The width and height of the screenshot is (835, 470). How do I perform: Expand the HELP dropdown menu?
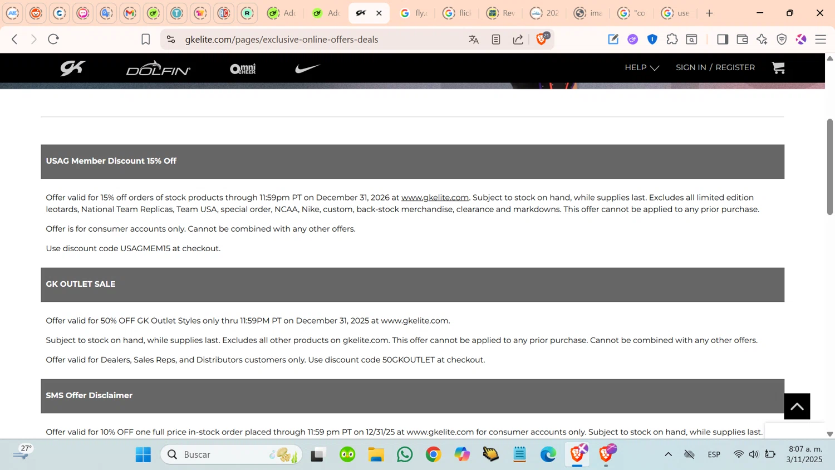click(642, 67)
